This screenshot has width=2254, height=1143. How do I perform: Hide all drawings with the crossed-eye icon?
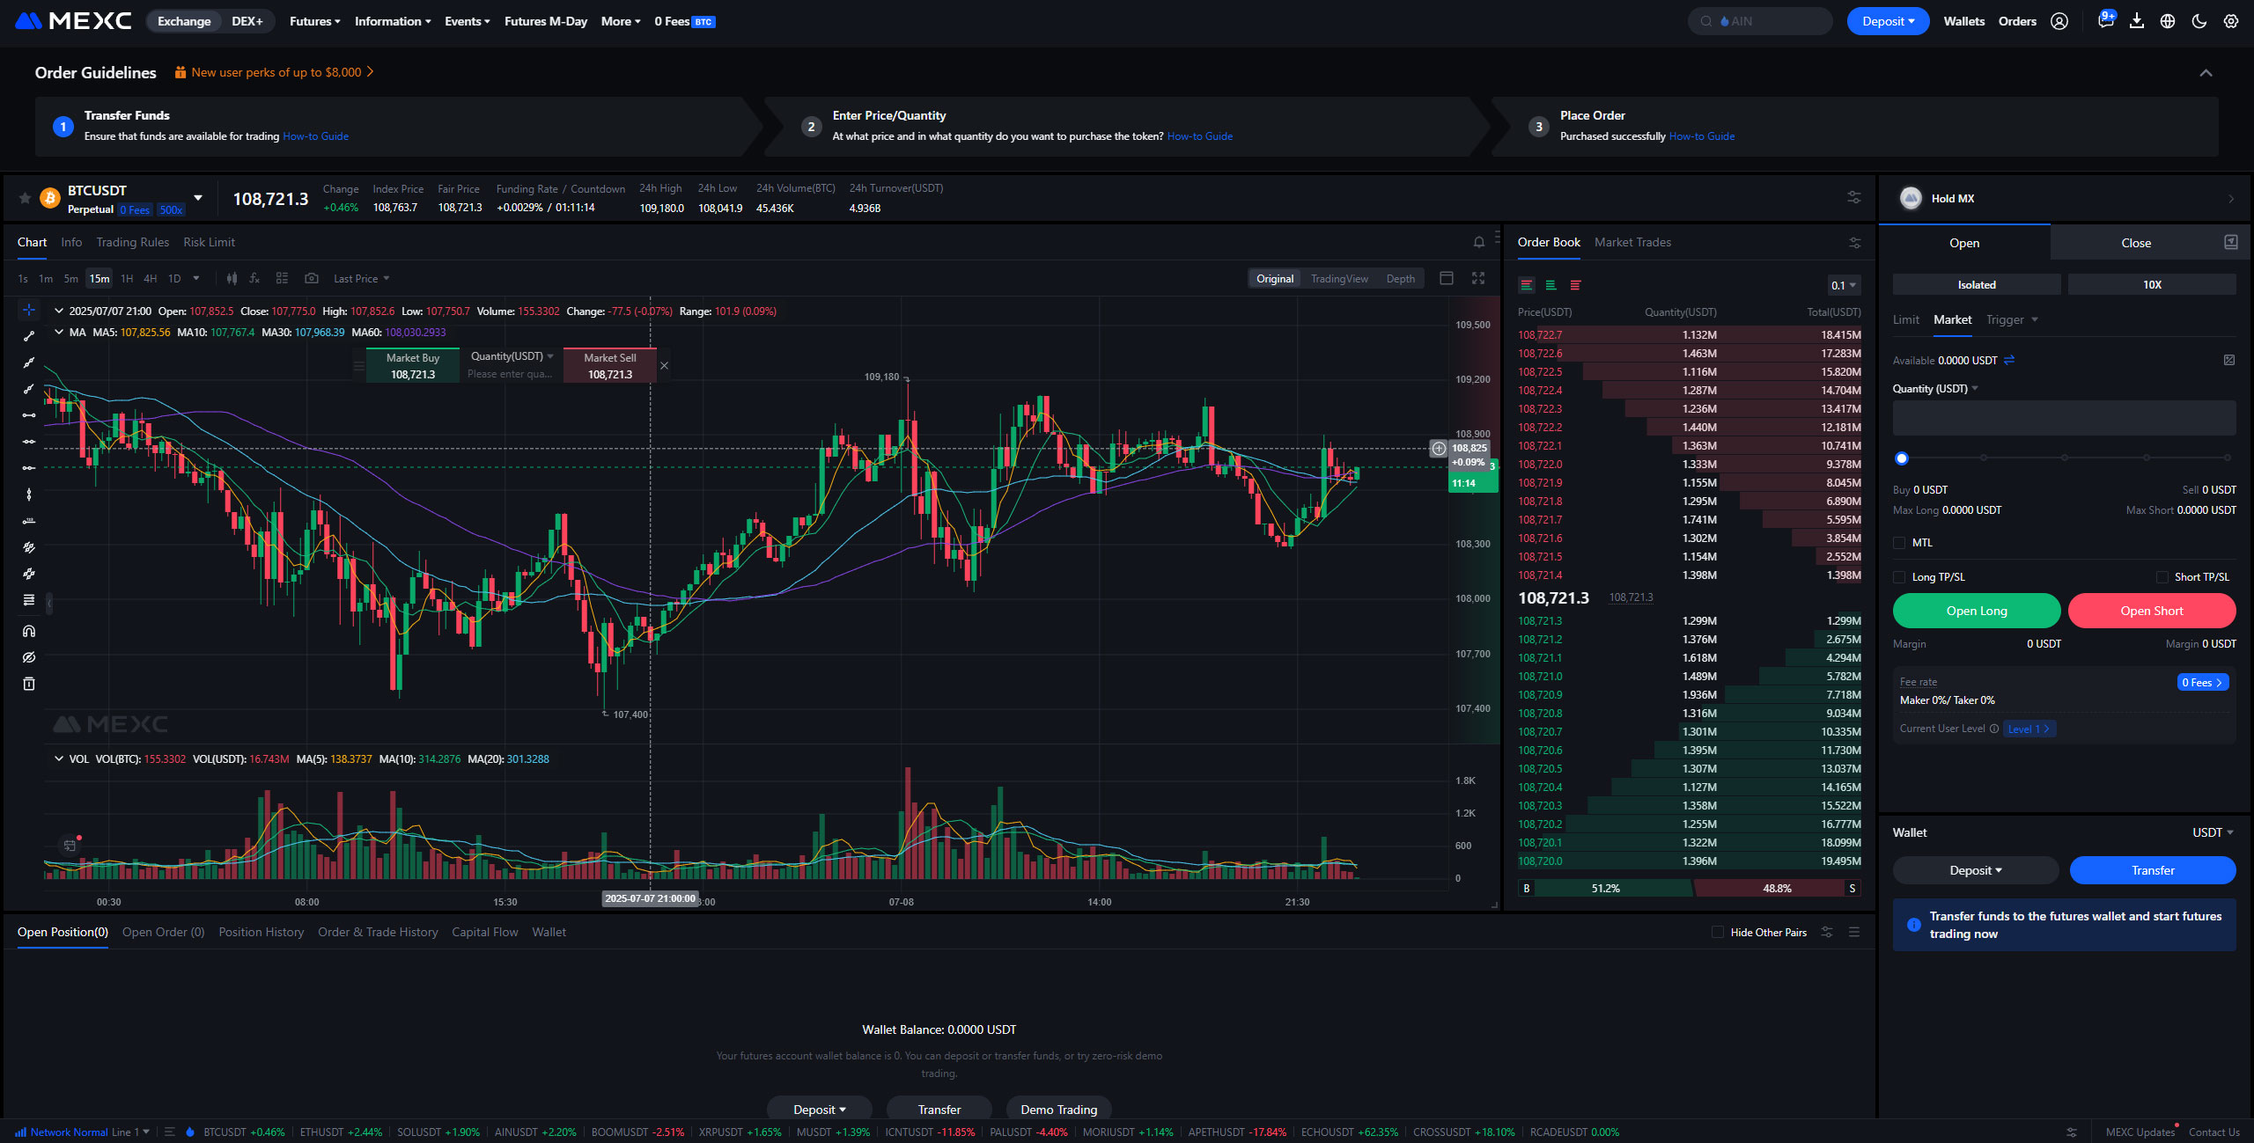(29, 657)
